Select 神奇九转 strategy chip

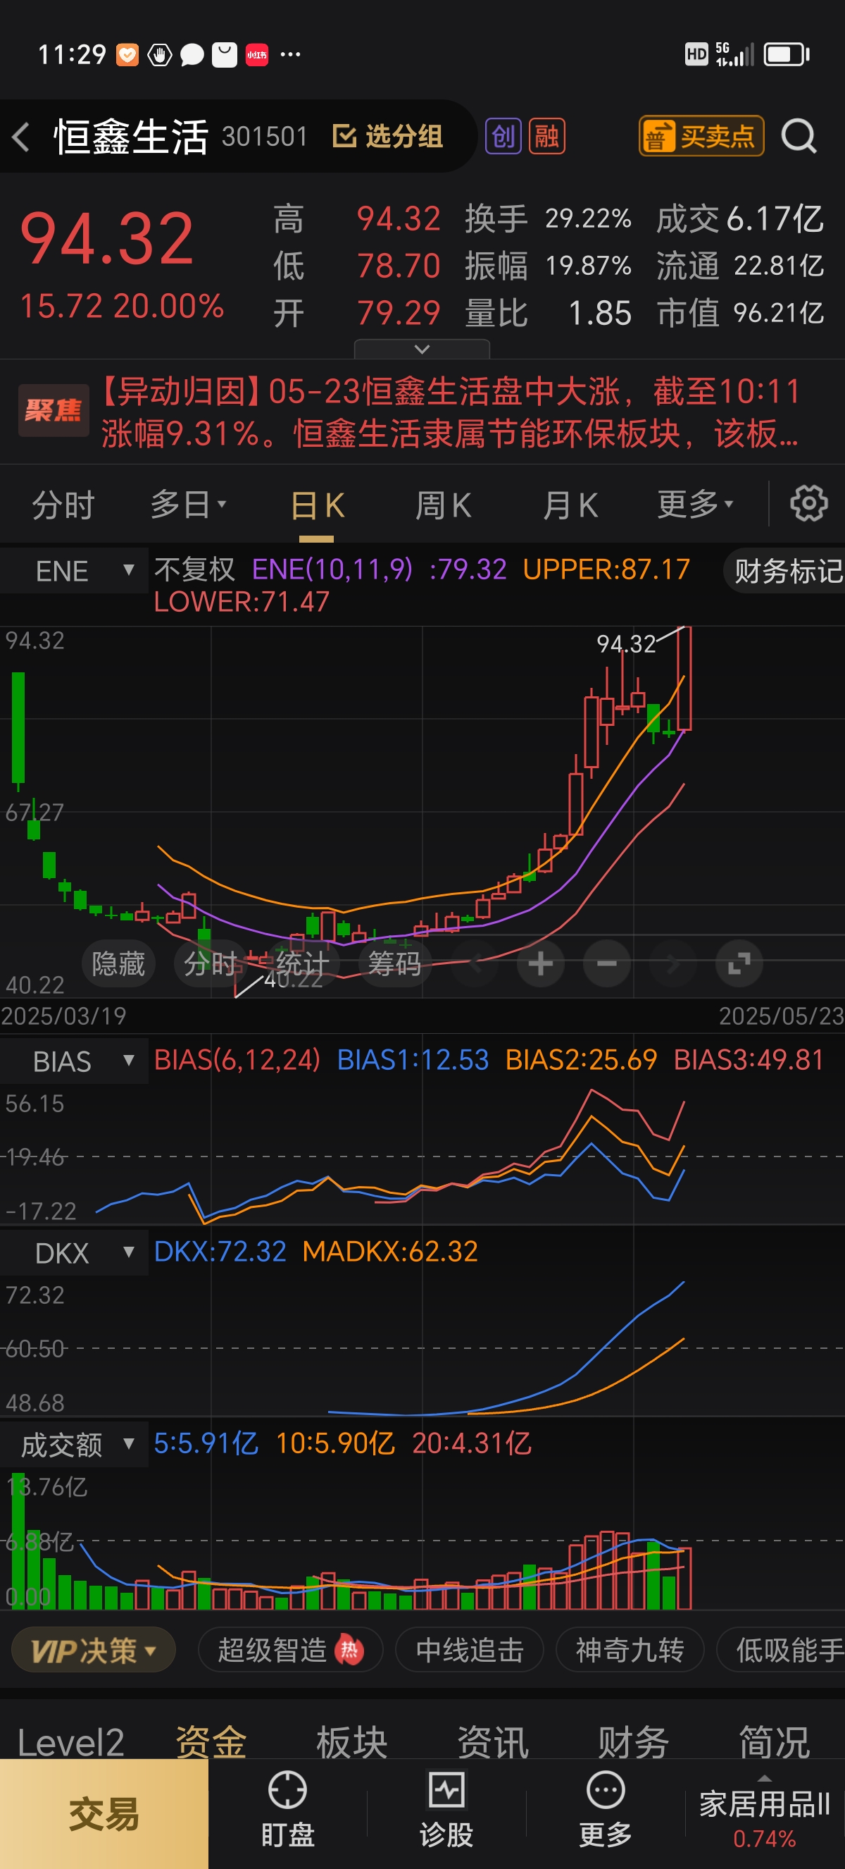630,1651
